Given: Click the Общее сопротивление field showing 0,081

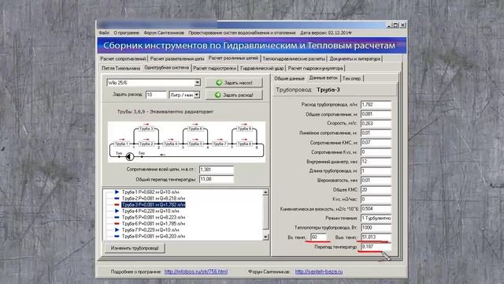Looking at the screenshot, I should pyautogui.click(x=376, y=114).
